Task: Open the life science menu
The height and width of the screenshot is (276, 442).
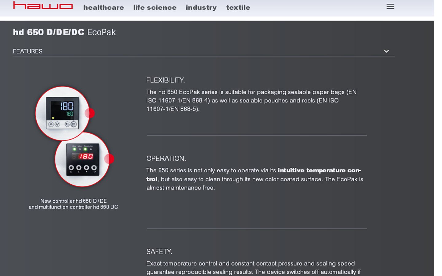Action: [x=155, y=7]
